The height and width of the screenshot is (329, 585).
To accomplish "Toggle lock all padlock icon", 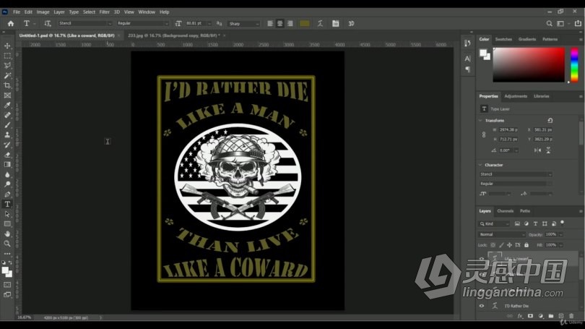I will click(x=526, y=245).
